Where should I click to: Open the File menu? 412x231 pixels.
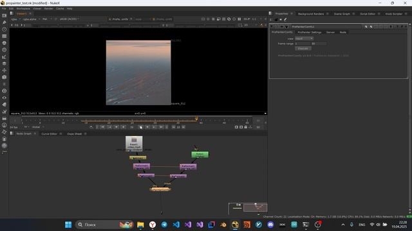pyautogui.click(x=4, y=8)
